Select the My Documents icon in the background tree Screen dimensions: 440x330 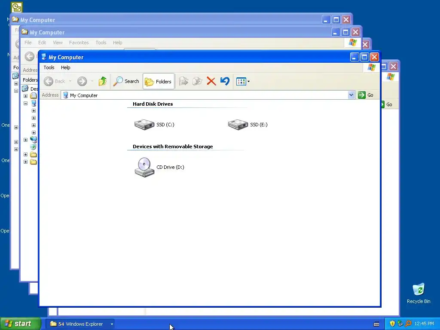pyautogui.click(x=34, y=96)
